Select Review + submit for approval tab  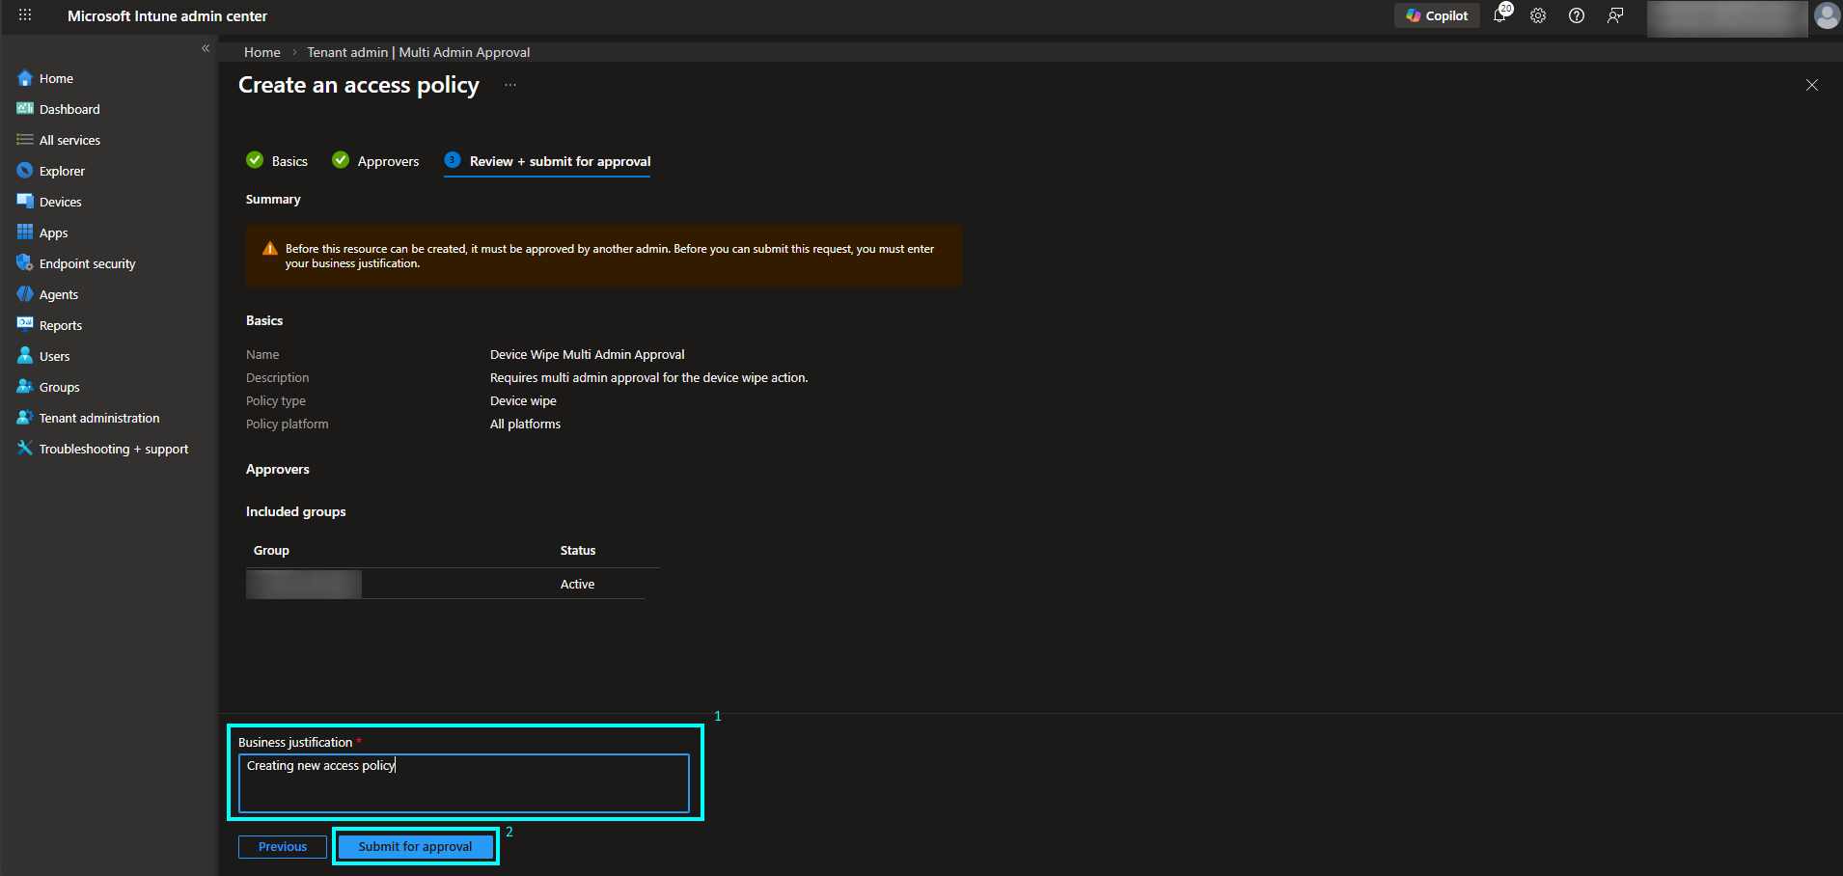tap(547, 161)
